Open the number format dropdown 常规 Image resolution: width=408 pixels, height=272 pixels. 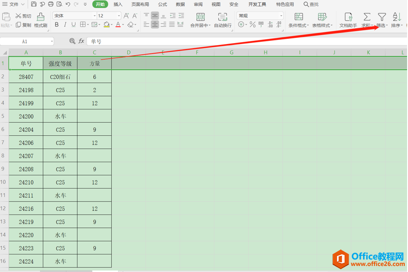(x=281, y=16)
